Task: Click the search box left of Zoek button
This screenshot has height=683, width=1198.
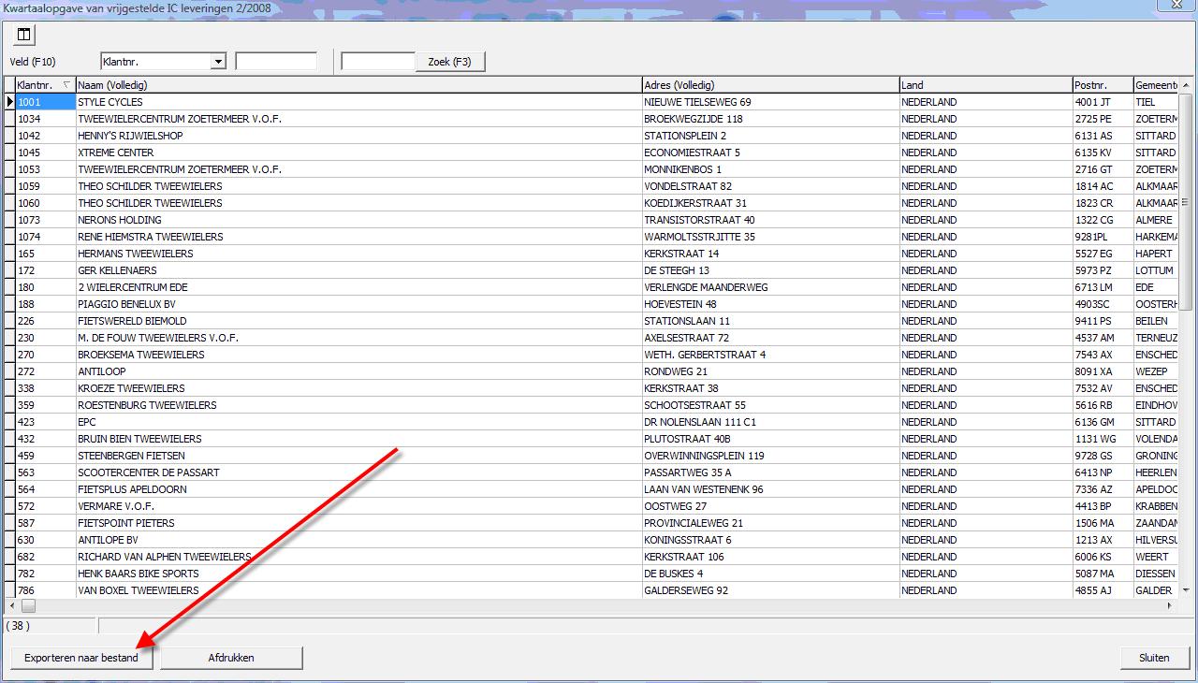Action: tap(378, 62)
